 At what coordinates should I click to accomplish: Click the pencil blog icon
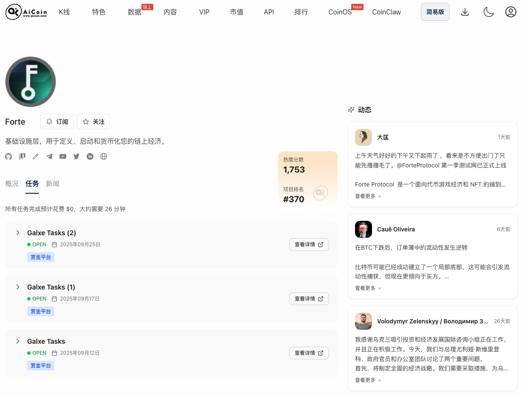pyautogui.click(x=36, y=156)
